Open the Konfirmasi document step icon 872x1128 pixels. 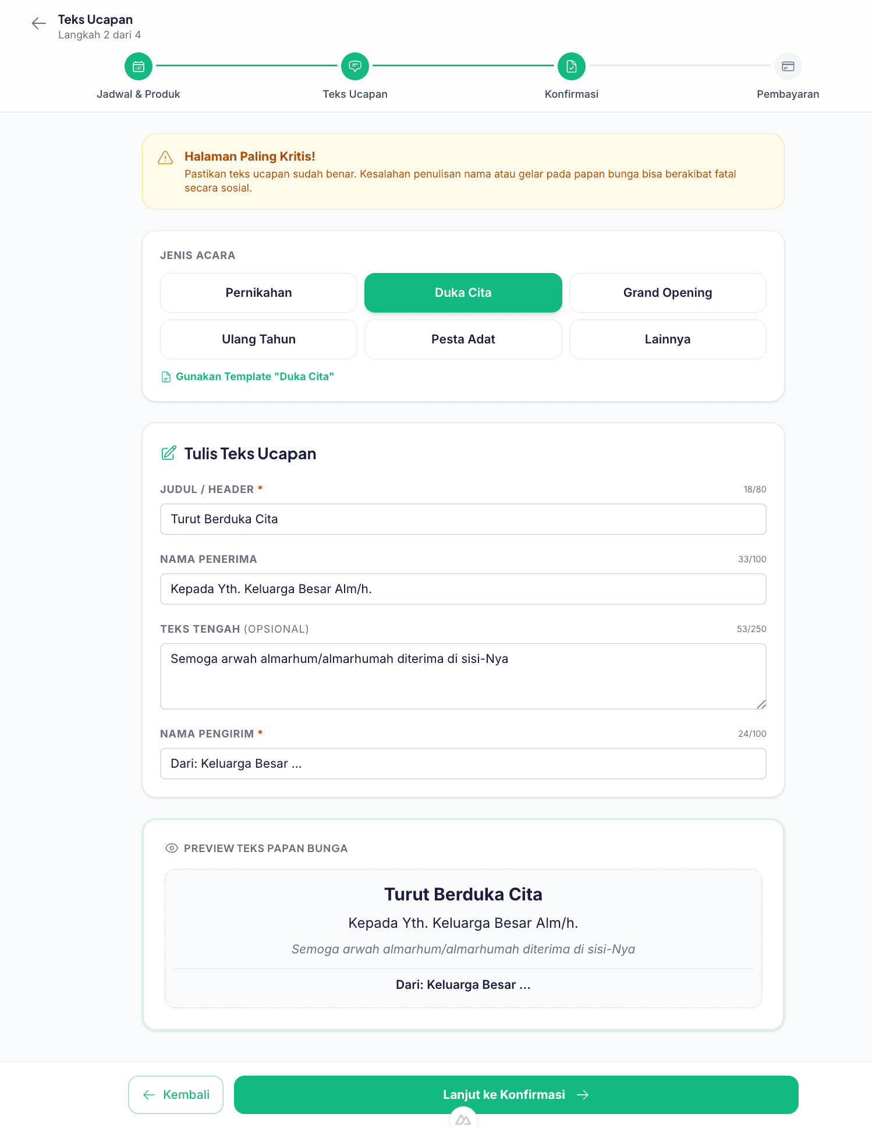point(572,66)
